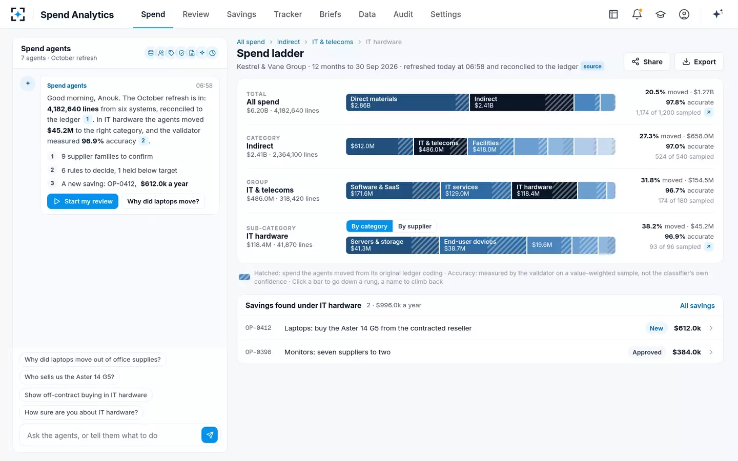Click the Direct materials $2.86B bar
The width and height of the screenshot is (738, 461).
tap(407, 102)
